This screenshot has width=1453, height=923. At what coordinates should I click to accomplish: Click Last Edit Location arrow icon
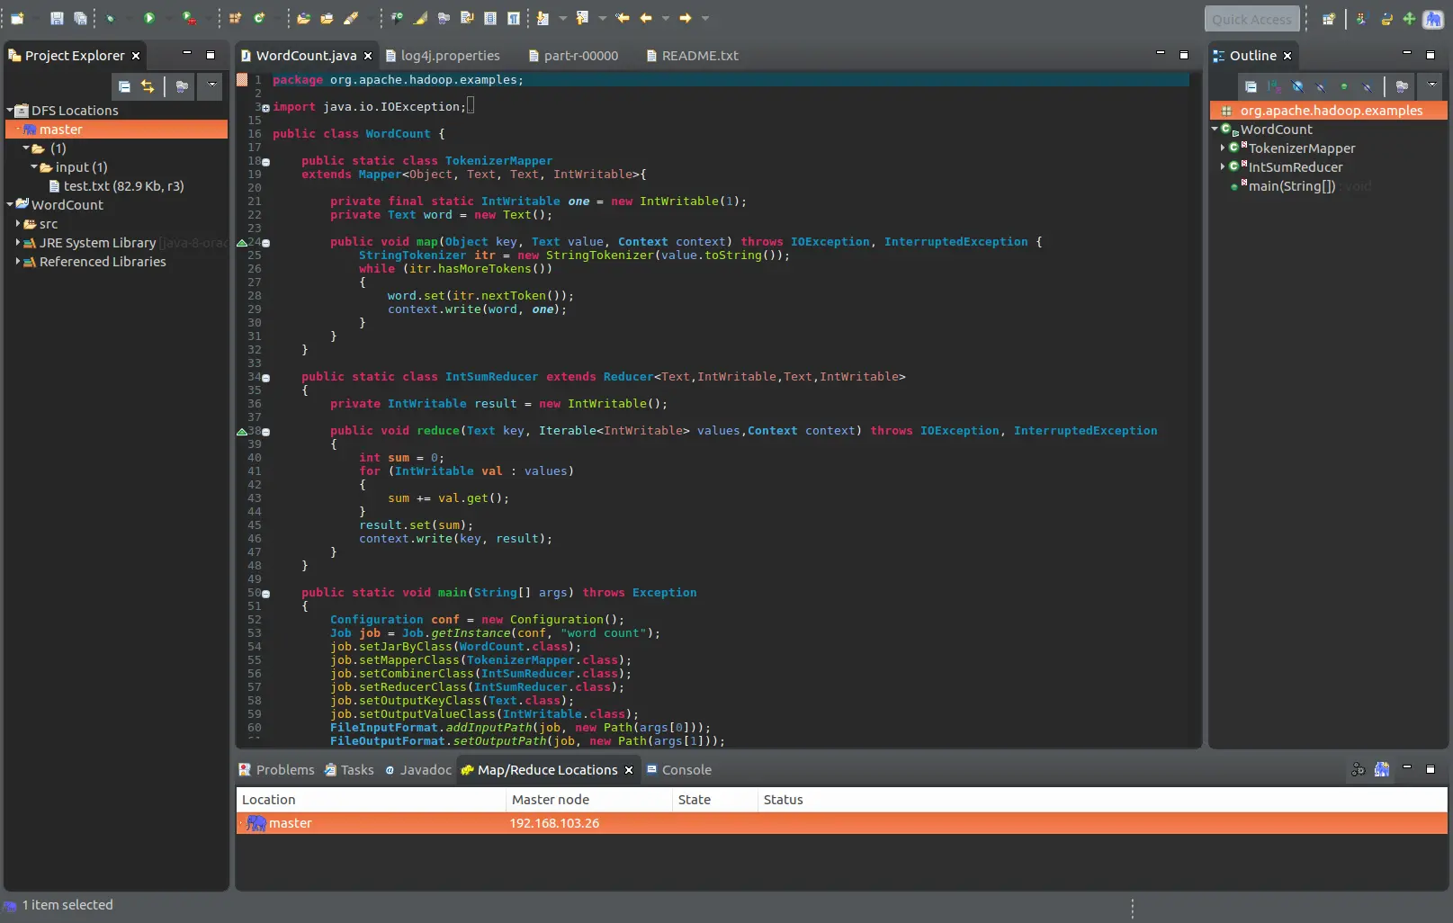(622, 18)
